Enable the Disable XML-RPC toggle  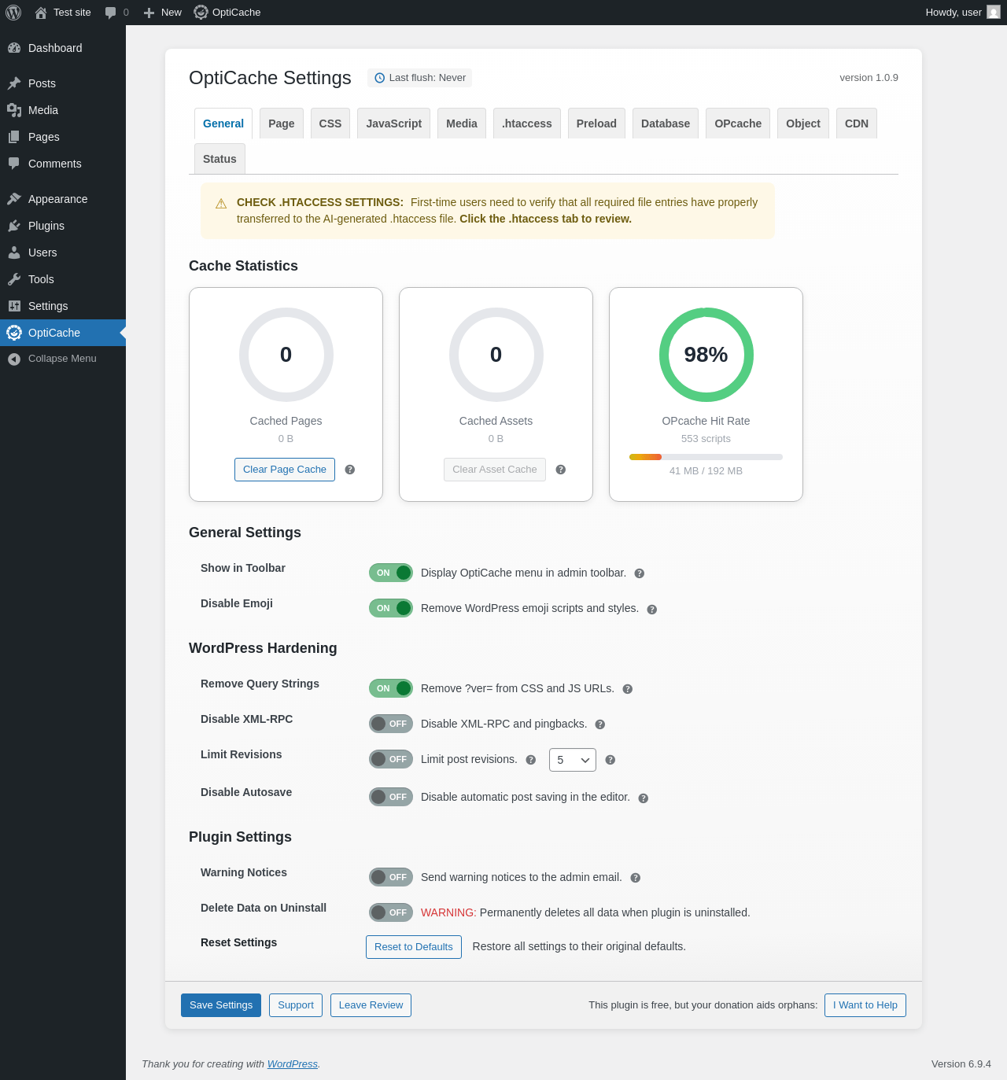[x=391, y=724]
